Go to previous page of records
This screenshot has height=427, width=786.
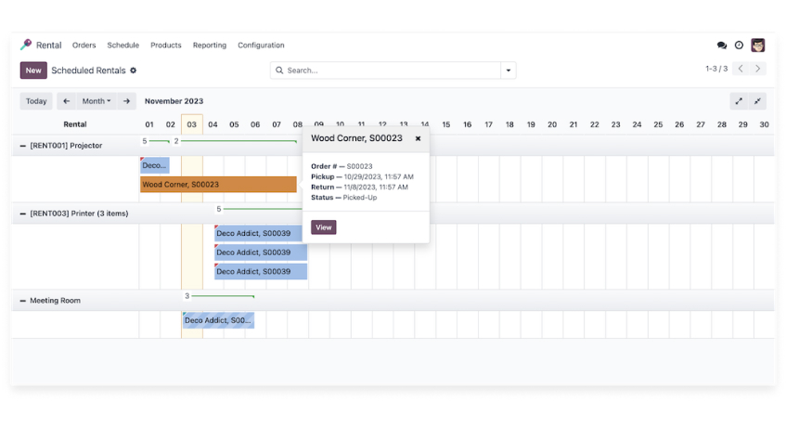coord(741,69)
